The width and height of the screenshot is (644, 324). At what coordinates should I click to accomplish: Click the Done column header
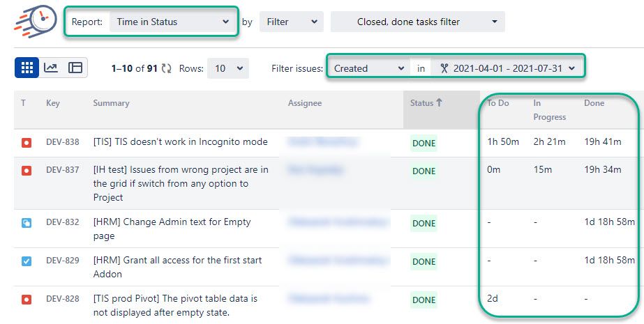(x=594, y=103)
